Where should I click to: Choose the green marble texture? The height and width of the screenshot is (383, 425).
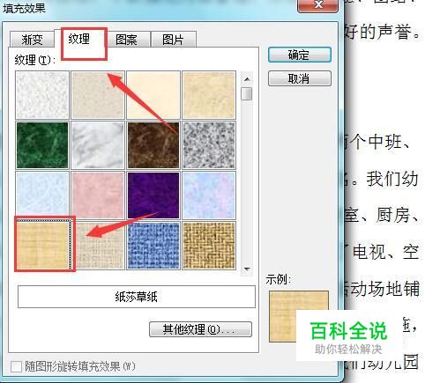click(42, 145)
